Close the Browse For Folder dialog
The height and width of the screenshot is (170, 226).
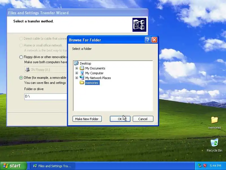154,40
